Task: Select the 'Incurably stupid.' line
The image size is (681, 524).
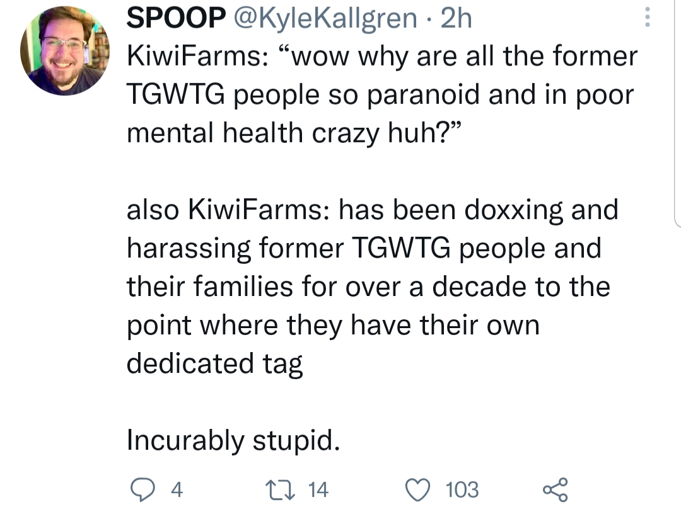Action: [233, 441]
